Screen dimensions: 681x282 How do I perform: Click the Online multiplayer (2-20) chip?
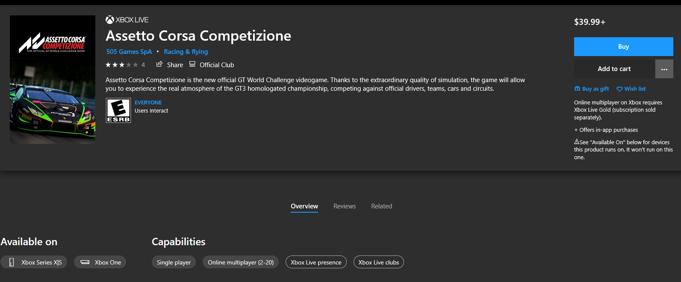pos(241,262)
